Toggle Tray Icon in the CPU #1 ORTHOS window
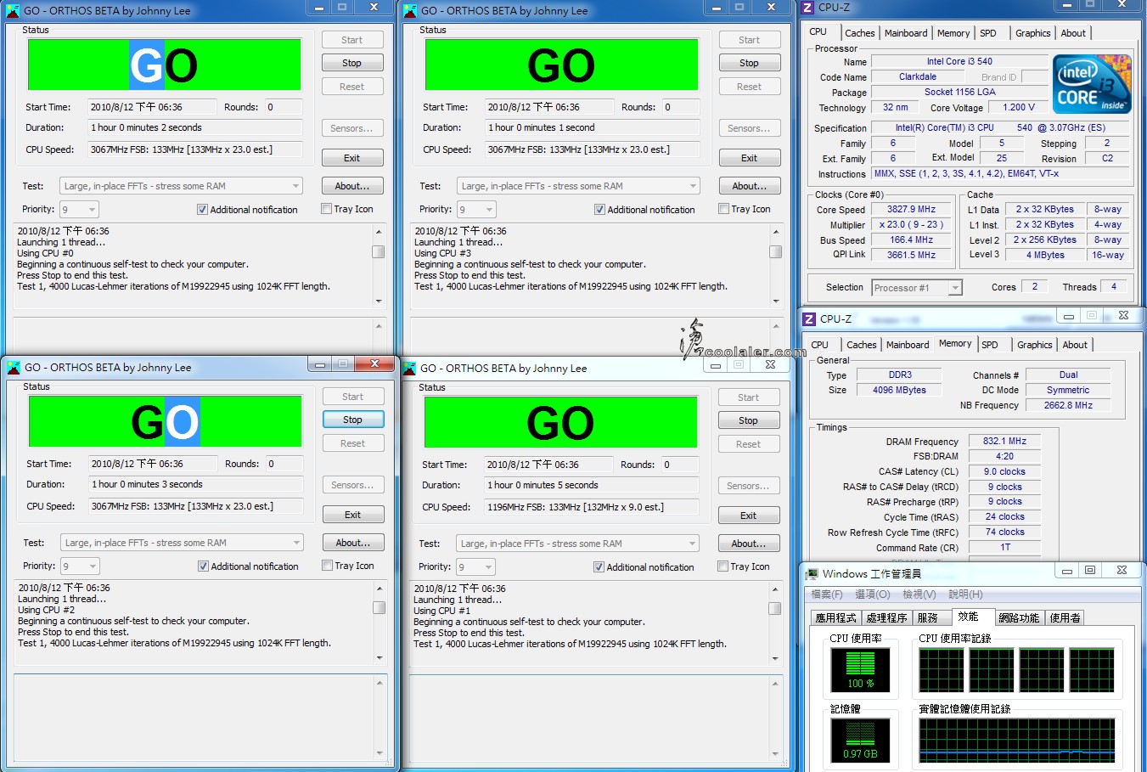 pos(722,566)
